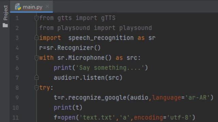
Task: Click 'gtts' module name on line 1
Action: coord(65,18)
